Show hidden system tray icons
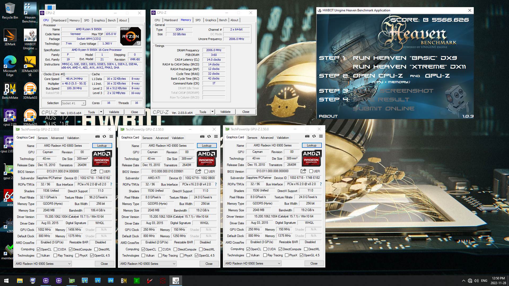Image resolution: width=509 pixels, height=286 pixels. pyautogui.click(x=463, y=281)
